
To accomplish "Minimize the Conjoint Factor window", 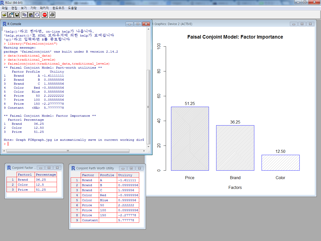I will (x=41, y=168).
